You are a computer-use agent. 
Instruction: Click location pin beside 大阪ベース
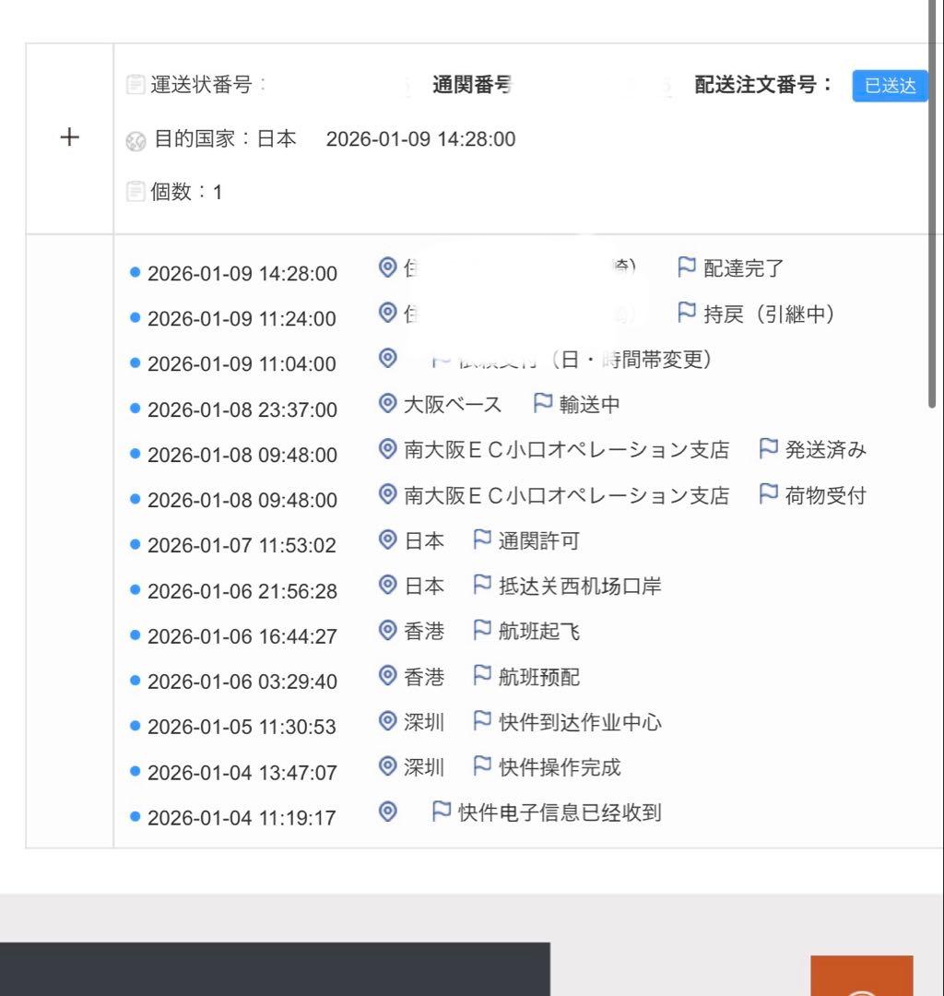388,403
